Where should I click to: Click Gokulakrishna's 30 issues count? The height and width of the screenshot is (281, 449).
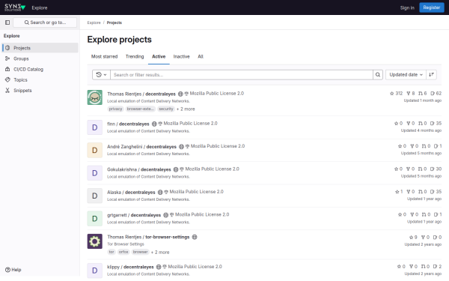tap(436, 169)
